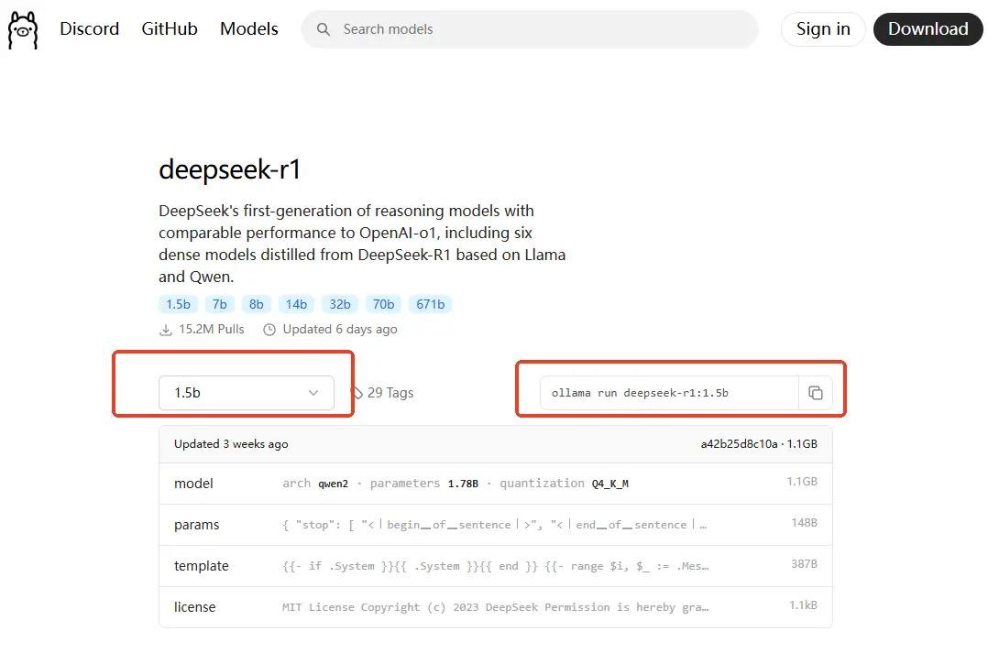Go to the Models page
The width and height of the screenshot is (988, 653).
pos(249,29)
